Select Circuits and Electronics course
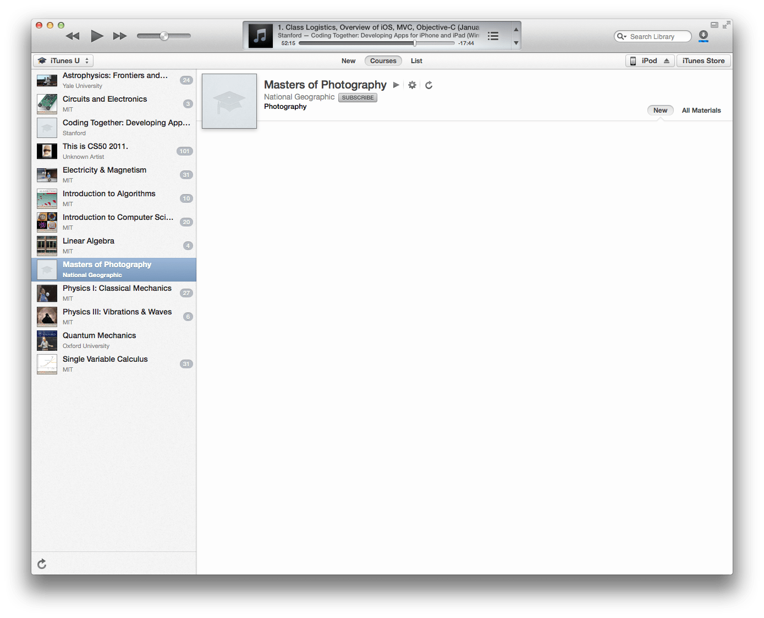 [114, 104]
